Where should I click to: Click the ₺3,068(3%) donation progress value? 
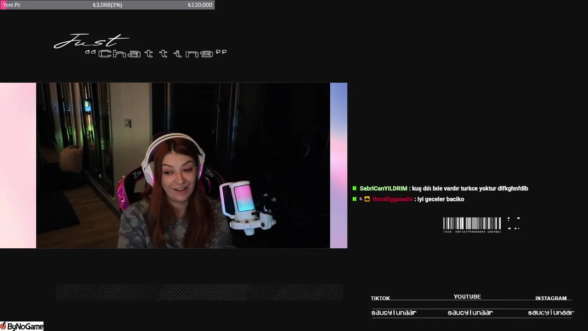click(107, 5)
